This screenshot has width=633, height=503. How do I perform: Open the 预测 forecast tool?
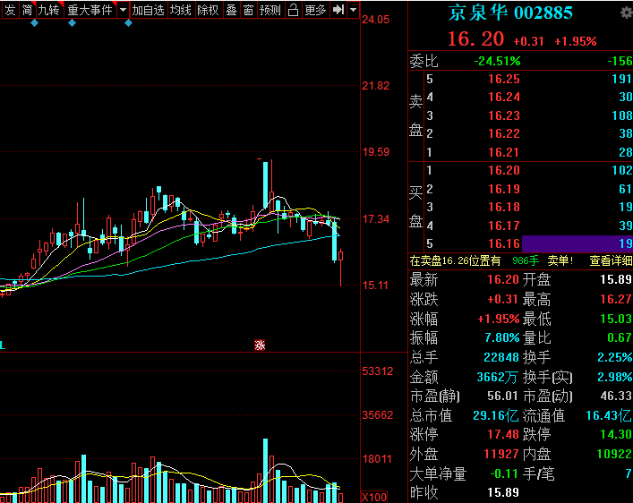[270, 10]
